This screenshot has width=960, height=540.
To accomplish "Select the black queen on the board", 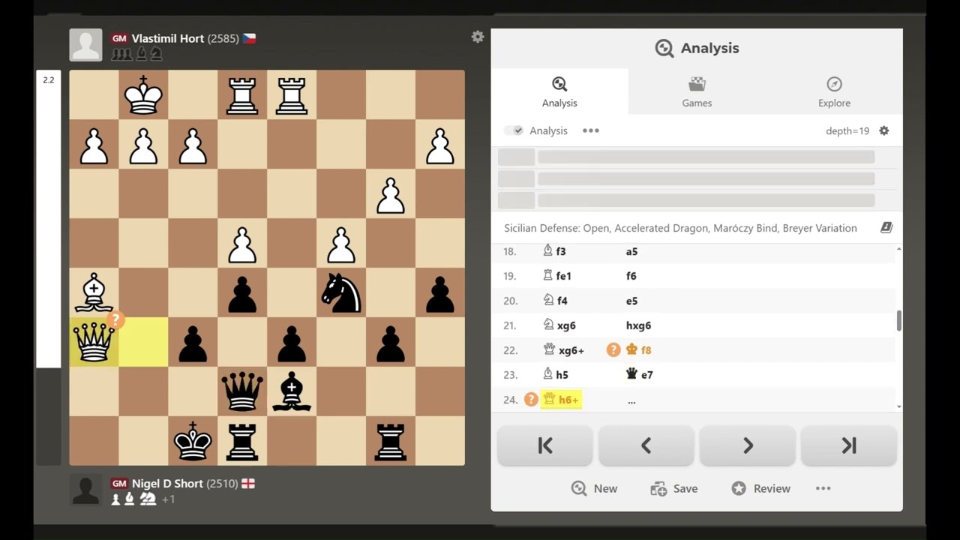I will (242, 391).
